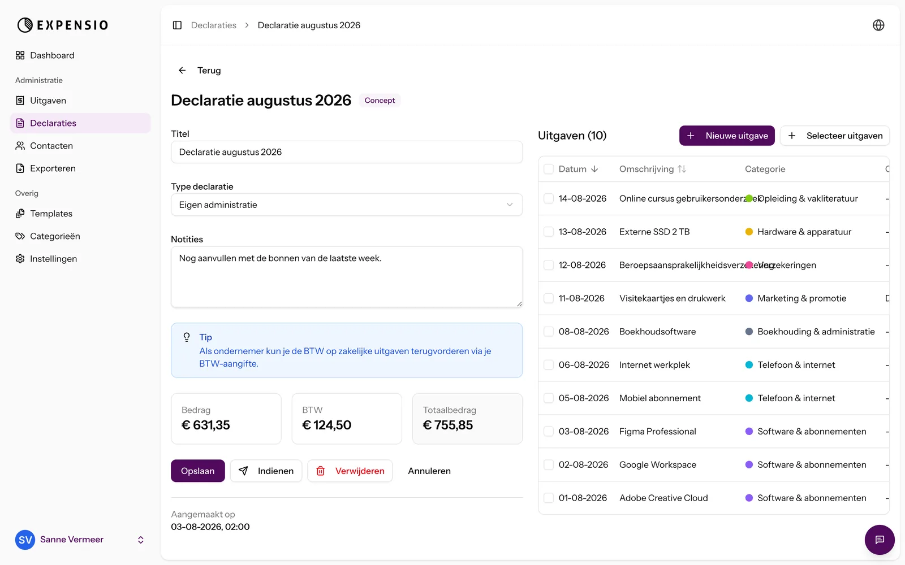Click the Categorieën tags icon
Screen dimensions: 905x565
pos(20,236)
